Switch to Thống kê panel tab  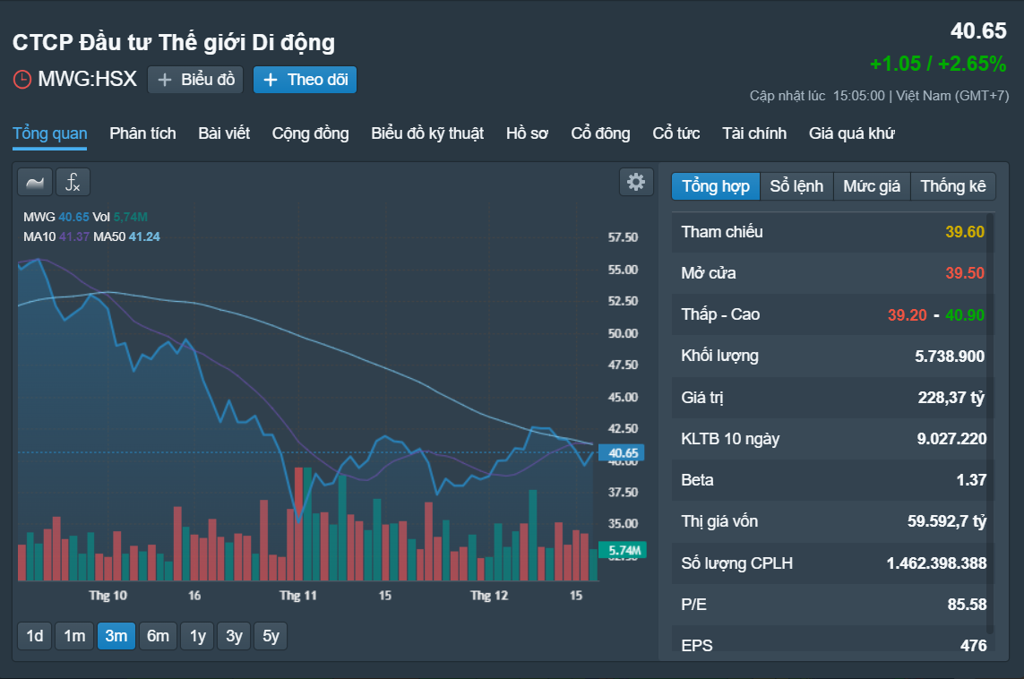pos(953,186)
